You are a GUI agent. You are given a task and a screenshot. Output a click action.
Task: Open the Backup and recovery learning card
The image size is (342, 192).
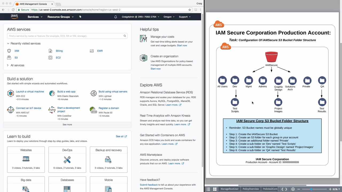tap(108, 159)
